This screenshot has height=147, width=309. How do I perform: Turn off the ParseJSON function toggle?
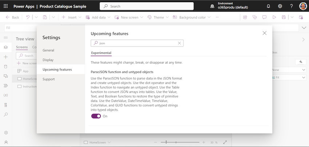point(96,116)
